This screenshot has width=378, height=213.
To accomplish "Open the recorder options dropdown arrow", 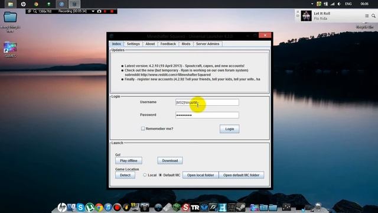I will pyautogui.click(x=93, y=11).
